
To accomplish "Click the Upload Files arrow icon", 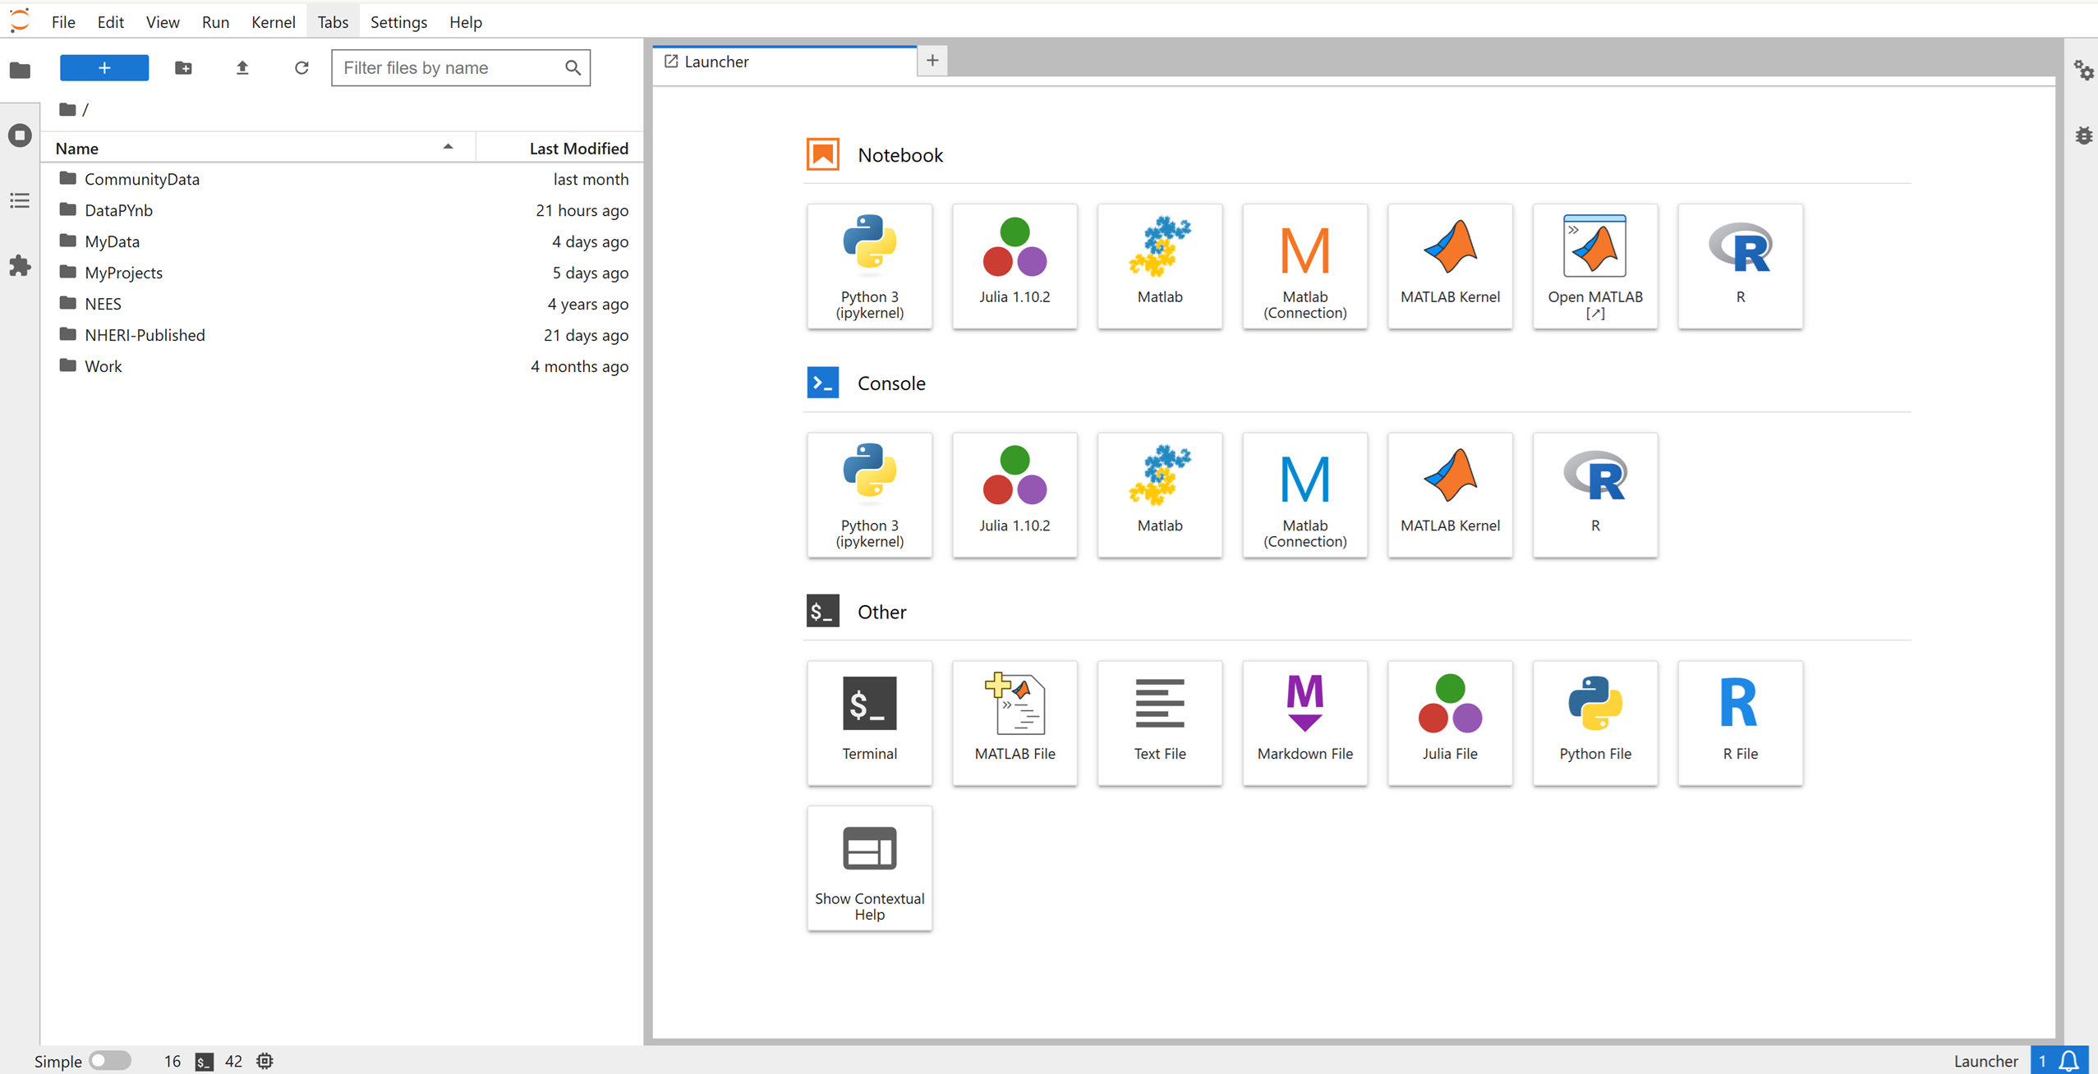I will point(242,68).
